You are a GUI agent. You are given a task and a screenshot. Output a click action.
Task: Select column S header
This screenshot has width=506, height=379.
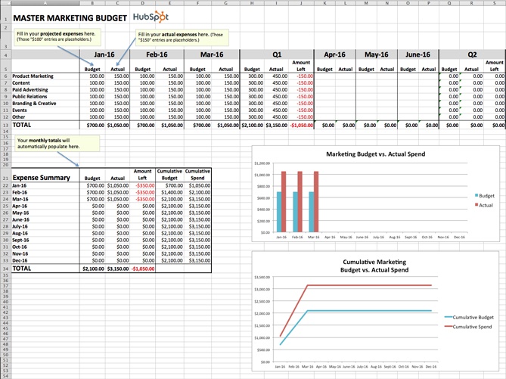click(x=495, y=3)
